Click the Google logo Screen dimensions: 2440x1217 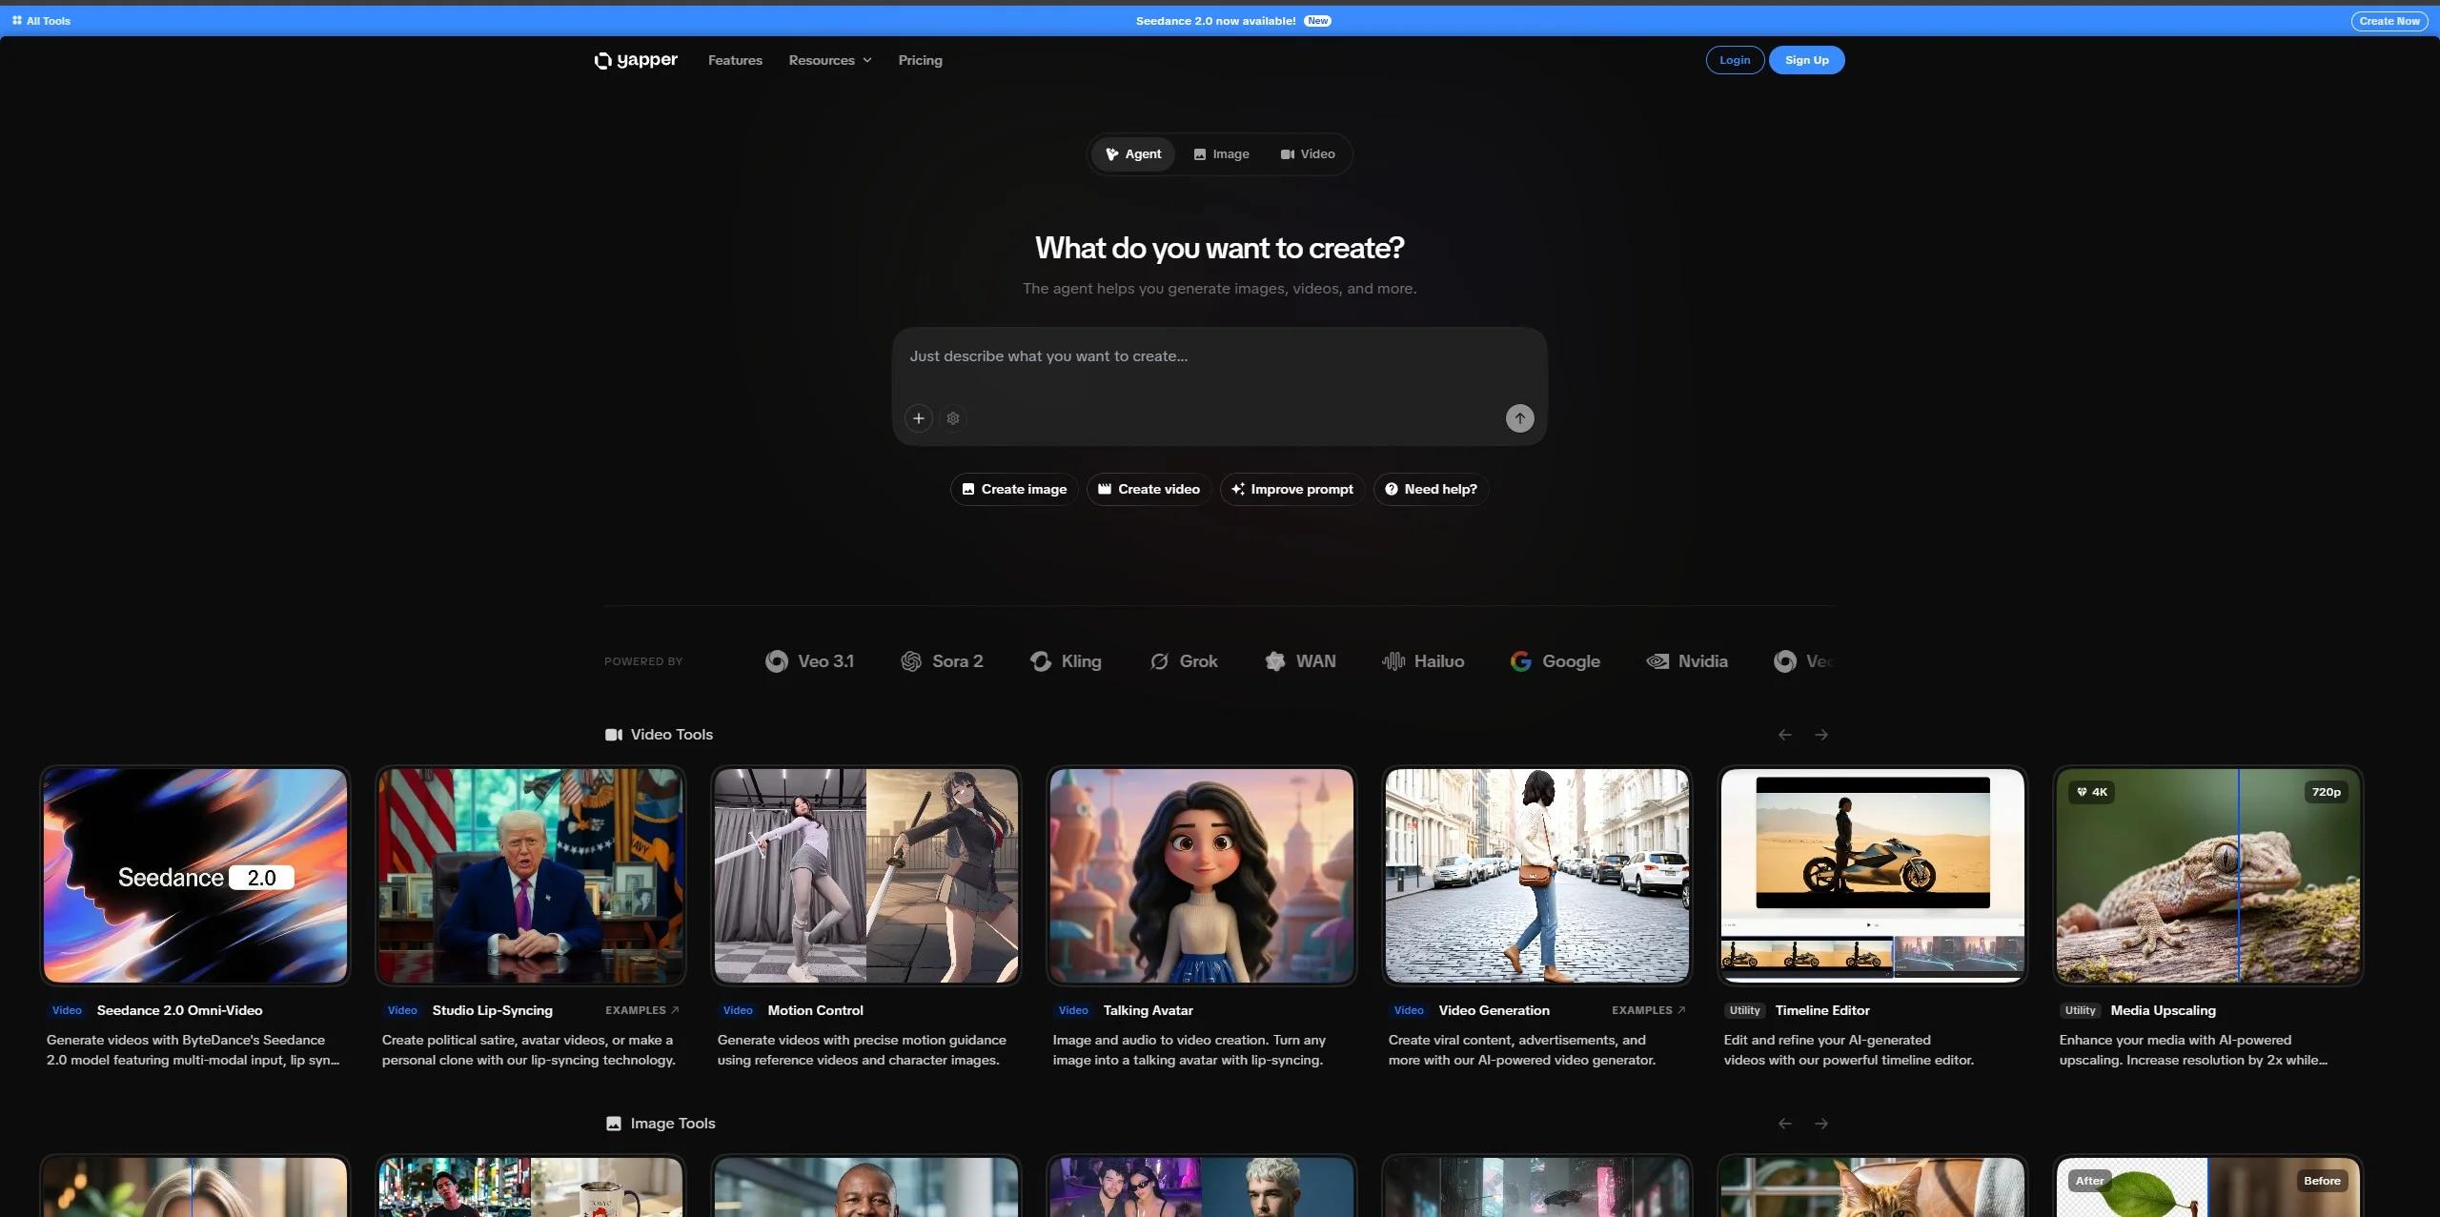[x=1555, y=661]
